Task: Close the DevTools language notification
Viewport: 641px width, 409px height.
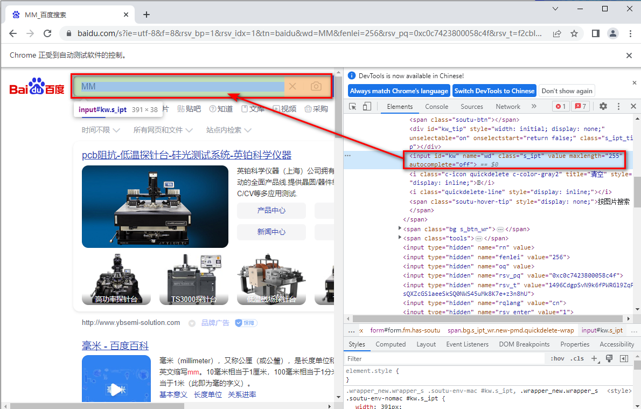Action: coord(635,82)
